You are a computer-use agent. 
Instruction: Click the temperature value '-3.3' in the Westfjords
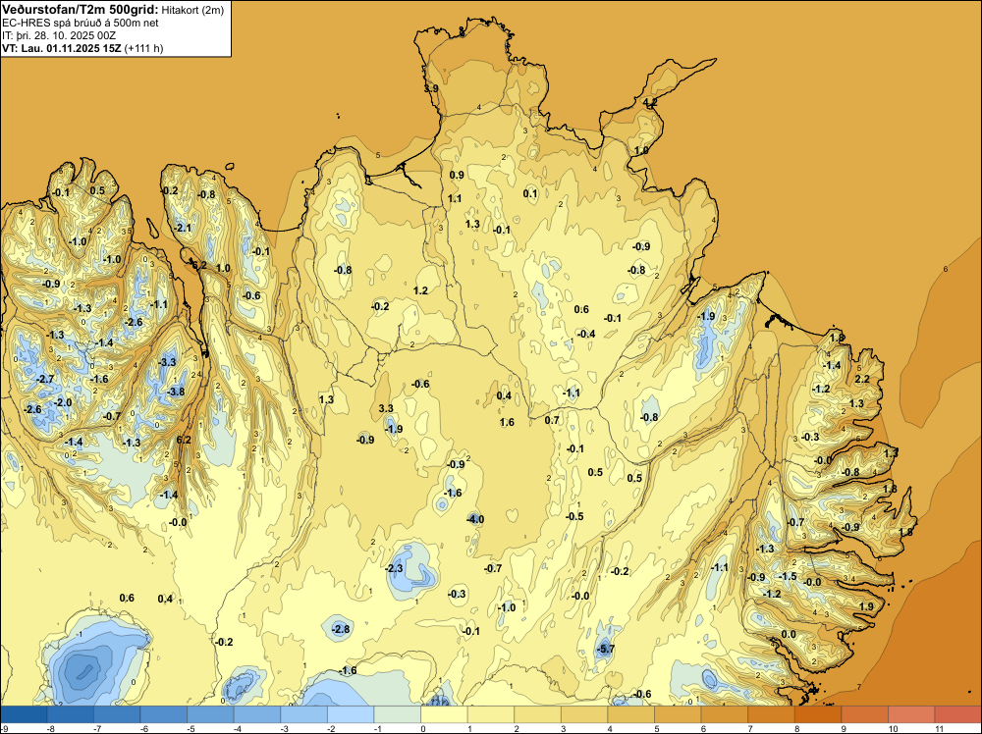tap(167, 362)
